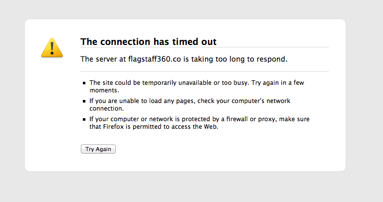Click "permitted to access the Web" text
The image size is (383, 202).
[x=175, y=127]
